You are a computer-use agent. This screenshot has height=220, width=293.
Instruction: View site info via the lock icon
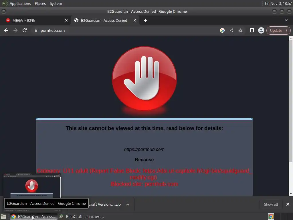[x=36, y=30]
